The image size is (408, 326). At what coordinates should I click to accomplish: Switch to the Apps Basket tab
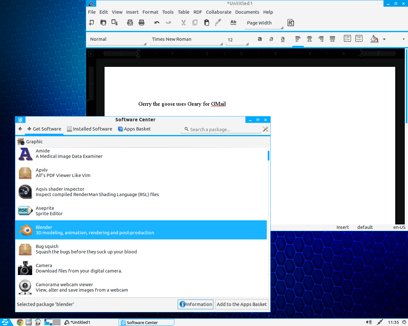point(134,129)
